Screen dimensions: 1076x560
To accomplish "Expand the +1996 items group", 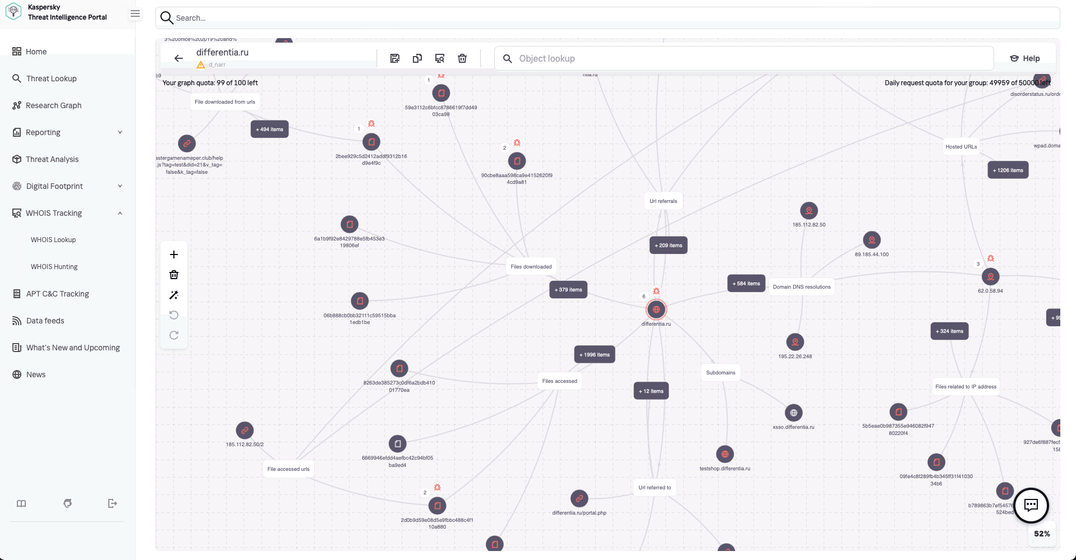I will (595, 355).
